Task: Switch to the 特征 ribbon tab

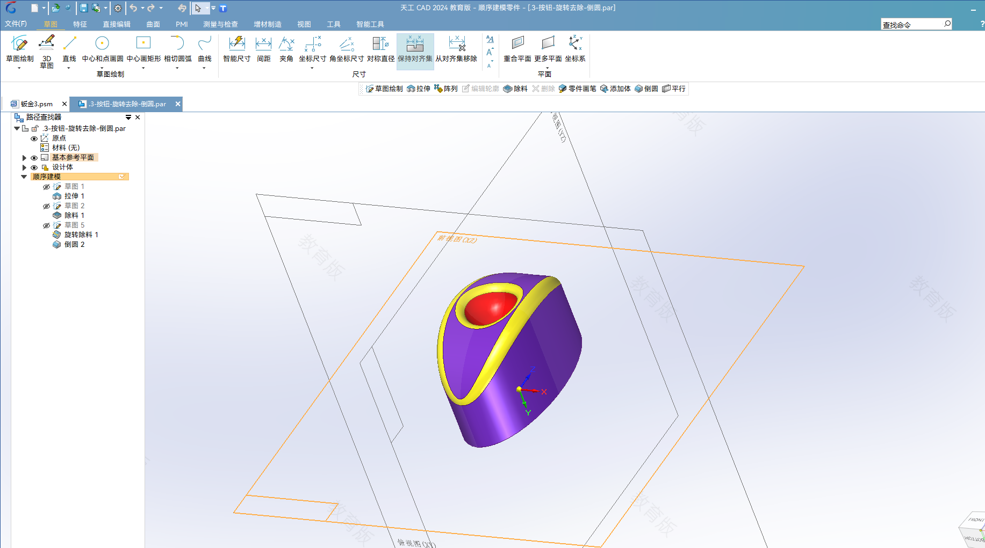Action: (x=80, y=24)
